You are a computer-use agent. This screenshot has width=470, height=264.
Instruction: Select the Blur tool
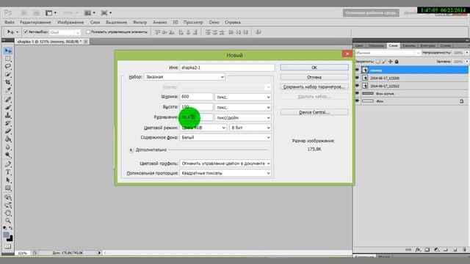(x=8, y=147)
